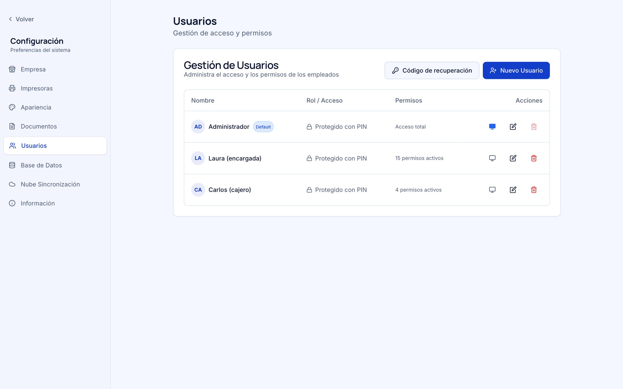623x389 pixels.
Task: Click the Nombre column header
Action: click(203, 101)
